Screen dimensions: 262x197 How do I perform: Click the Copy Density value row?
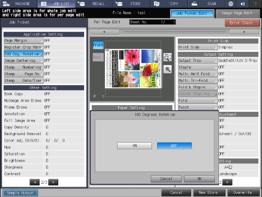(44, 127)
